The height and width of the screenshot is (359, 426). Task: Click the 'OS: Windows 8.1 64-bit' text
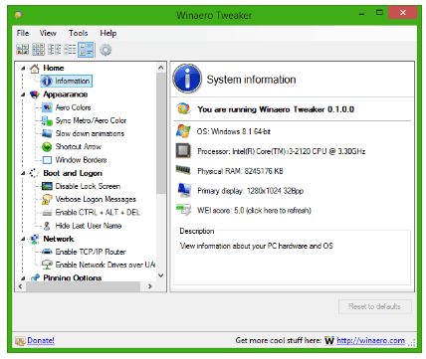click(x=234, y=131)
